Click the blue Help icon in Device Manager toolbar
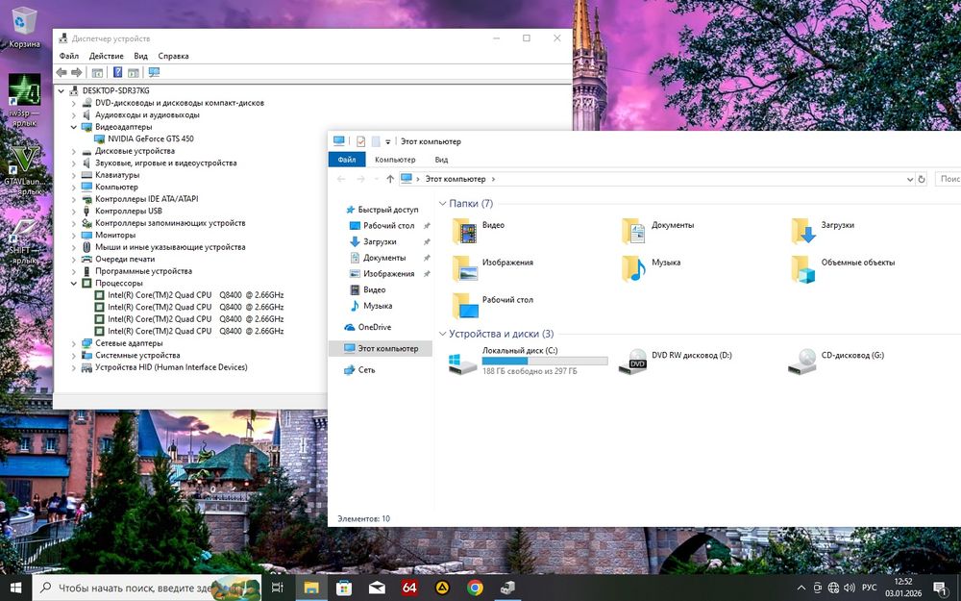Image resolution: width=961 pixels, height=601 pixels. coord(117,72)
